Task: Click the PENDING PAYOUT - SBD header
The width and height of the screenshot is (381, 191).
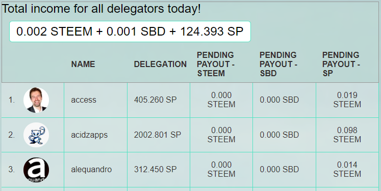Action: (278, 64)
